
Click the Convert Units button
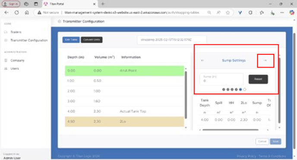92,40
